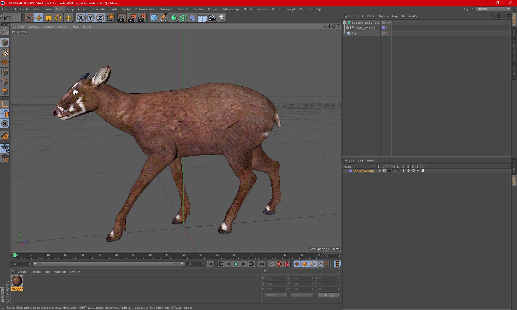Add a Light object
The width and height of the screenshot is (517, 310).
tap(222, 18)
